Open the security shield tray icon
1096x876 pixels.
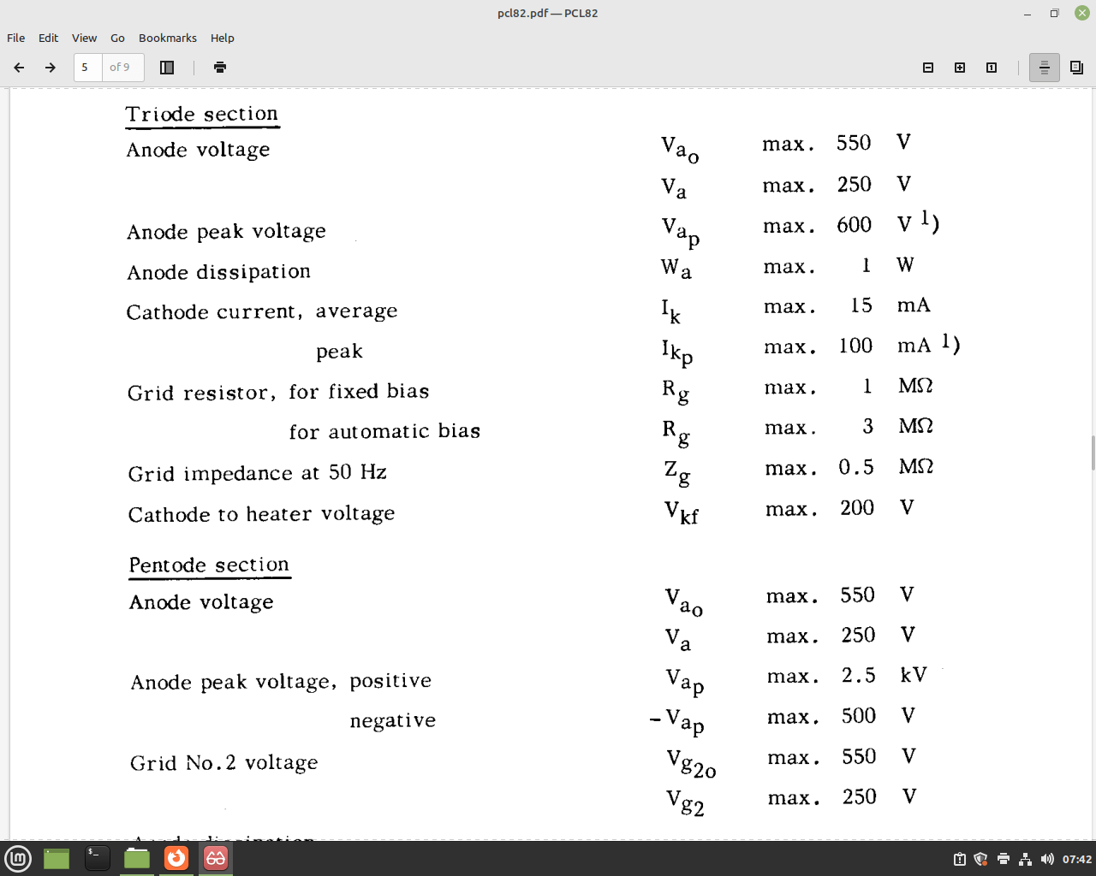(x=981, y=859)
